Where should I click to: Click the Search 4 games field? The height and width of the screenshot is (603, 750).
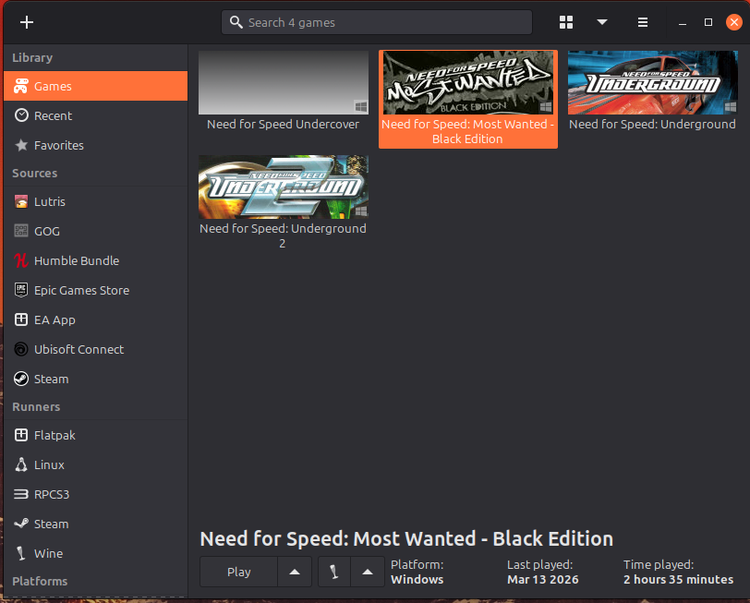[377, 22]
